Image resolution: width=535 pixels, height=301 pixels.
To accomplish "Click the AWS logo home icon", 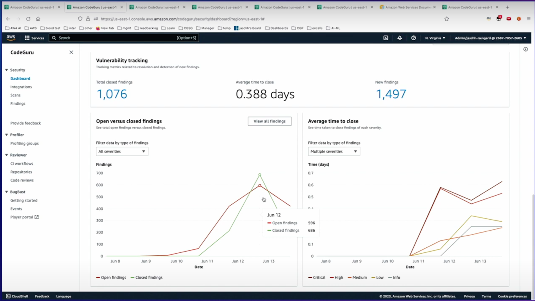I will (x=11, y=38).
